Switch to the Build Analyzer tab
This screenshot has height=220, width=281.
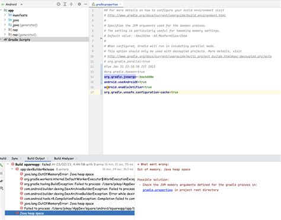tap(64, 158)
